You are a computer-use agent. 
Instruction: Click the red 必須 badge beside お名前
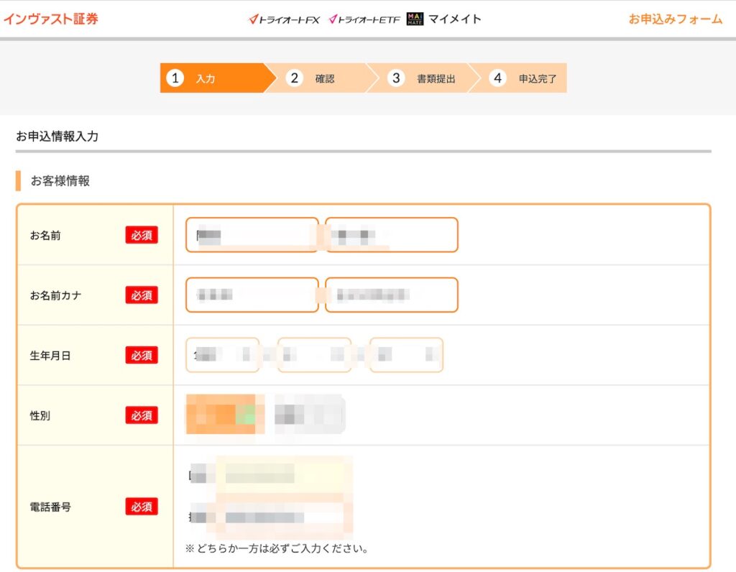[x=142, y=235]
